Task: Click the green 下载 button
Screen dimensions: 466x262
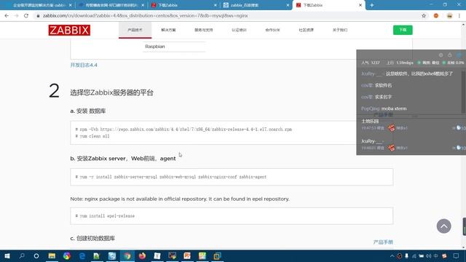Action: pyautogui.click(x=403, y=30)
